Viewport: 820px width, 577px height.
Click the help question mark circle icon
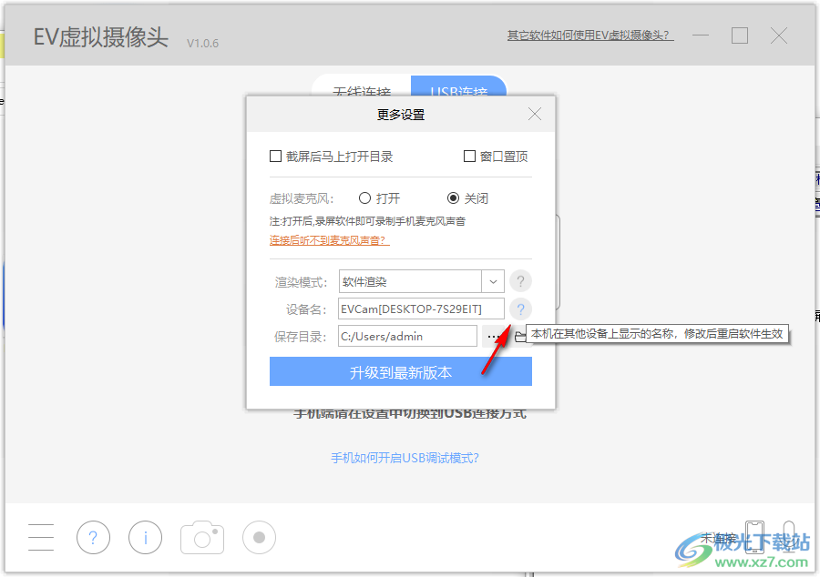(x=93, y=537)
